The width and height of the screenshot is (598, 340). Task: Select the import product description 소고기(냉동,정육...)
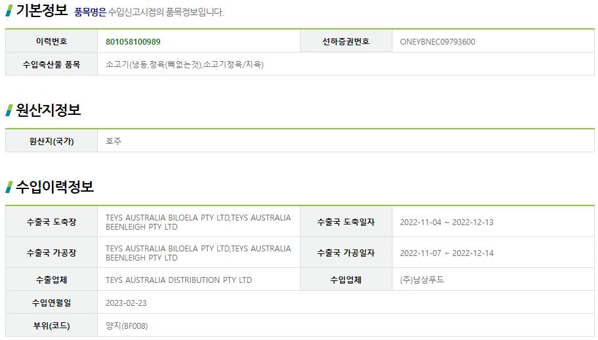tap(184, 64)
